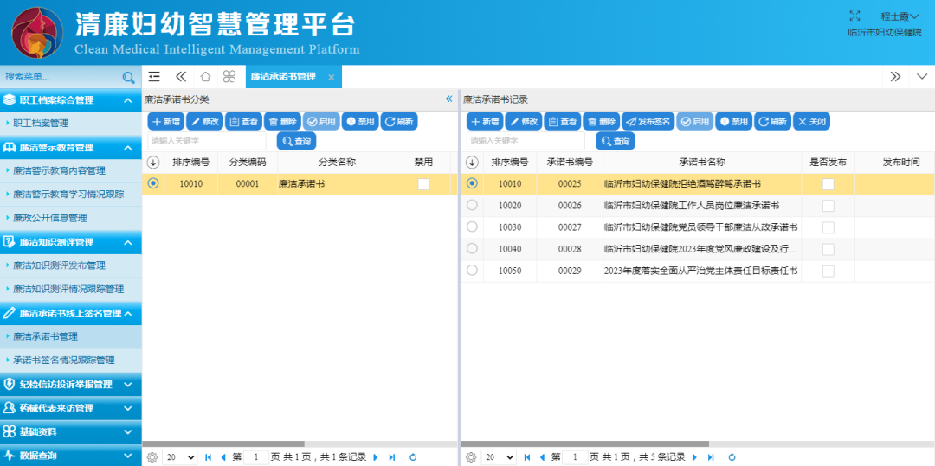Collapse the 职工档案综合管理 menu group

click(127, 100)
